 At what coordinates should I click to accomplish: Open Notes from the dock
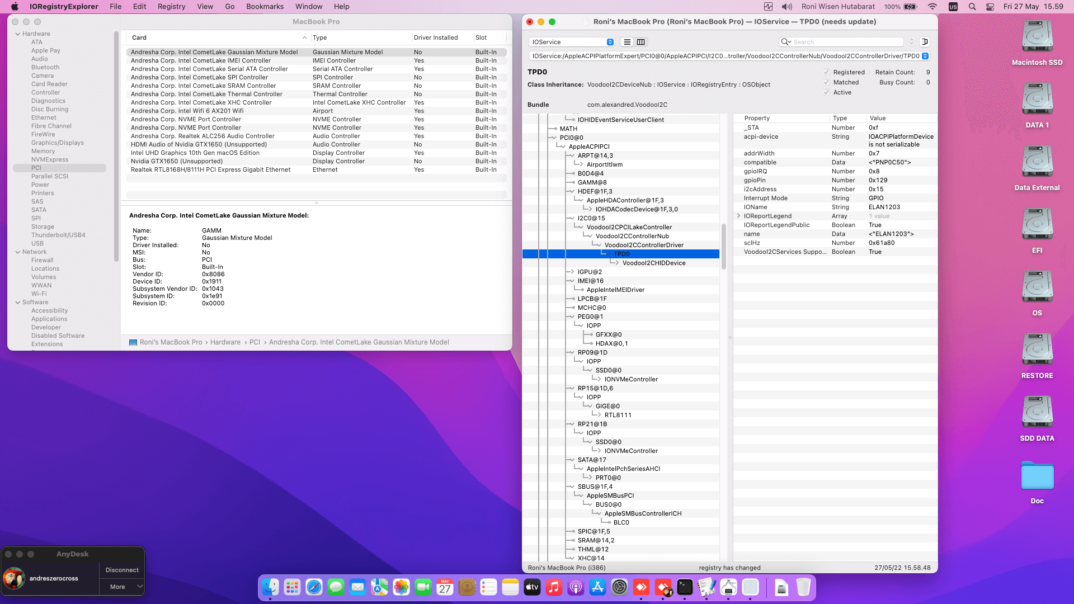511,587
